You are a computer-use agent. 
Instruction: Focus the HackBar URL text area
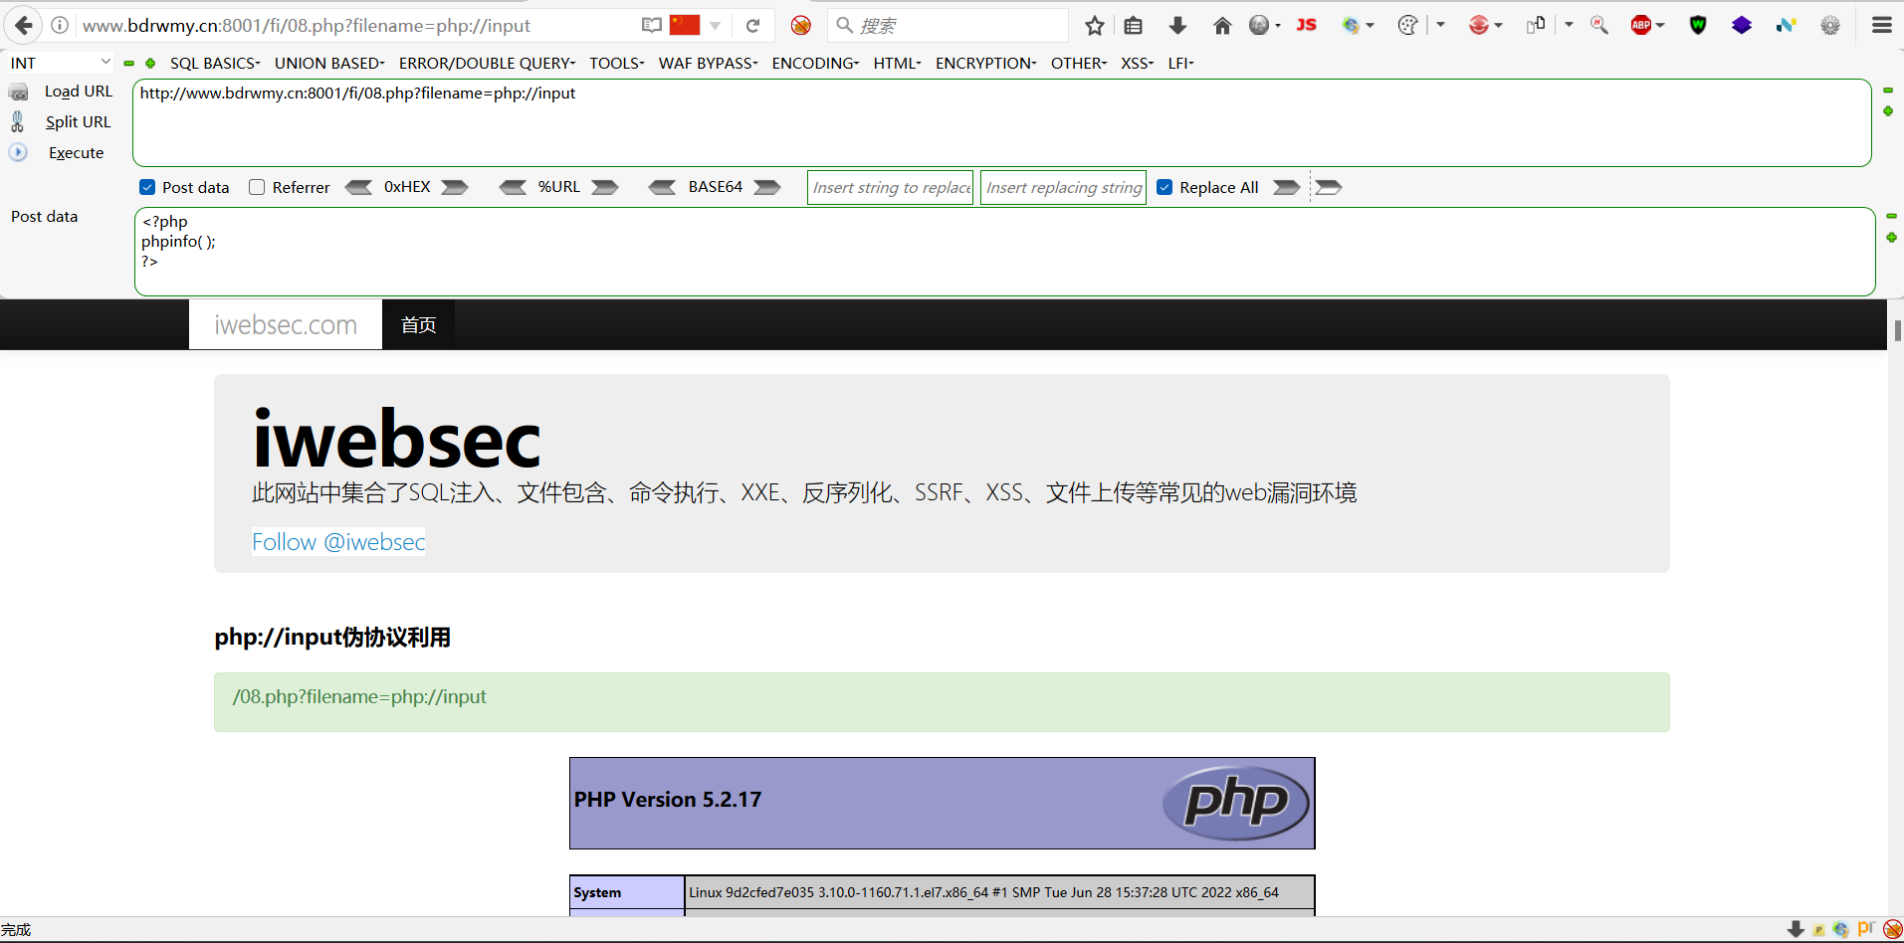pyautogui.click(x=1001, y=122)
